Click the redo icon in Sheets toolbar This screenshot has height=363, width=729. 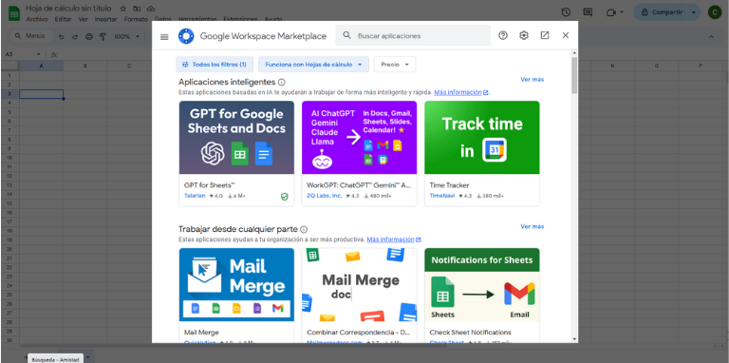click(75, 36)
